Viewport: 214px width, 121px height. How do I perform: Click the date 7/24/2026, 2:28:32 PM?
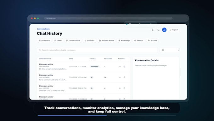point(78,88)
